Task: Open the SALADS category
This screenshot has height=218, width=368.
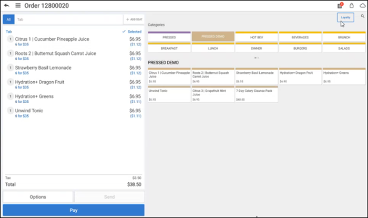Action: click(x=344, y=48)
